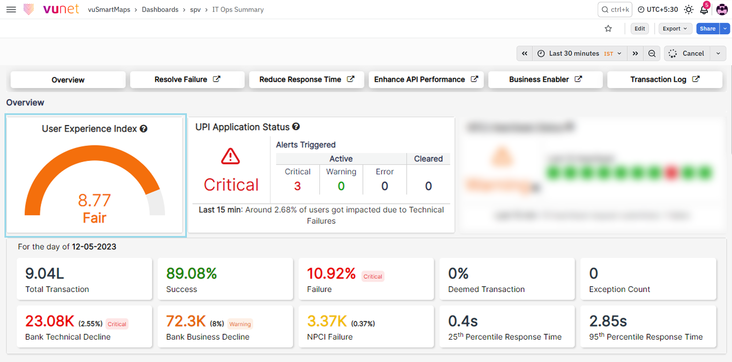Open the Last 30 minutes time picker
732x362 pixels.
point(580,53)
